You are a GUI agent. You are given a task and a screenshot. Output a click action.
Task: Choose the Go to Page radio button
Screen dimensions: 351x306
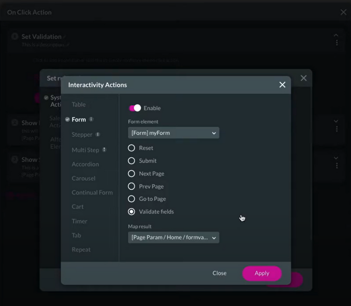point(131,199)
